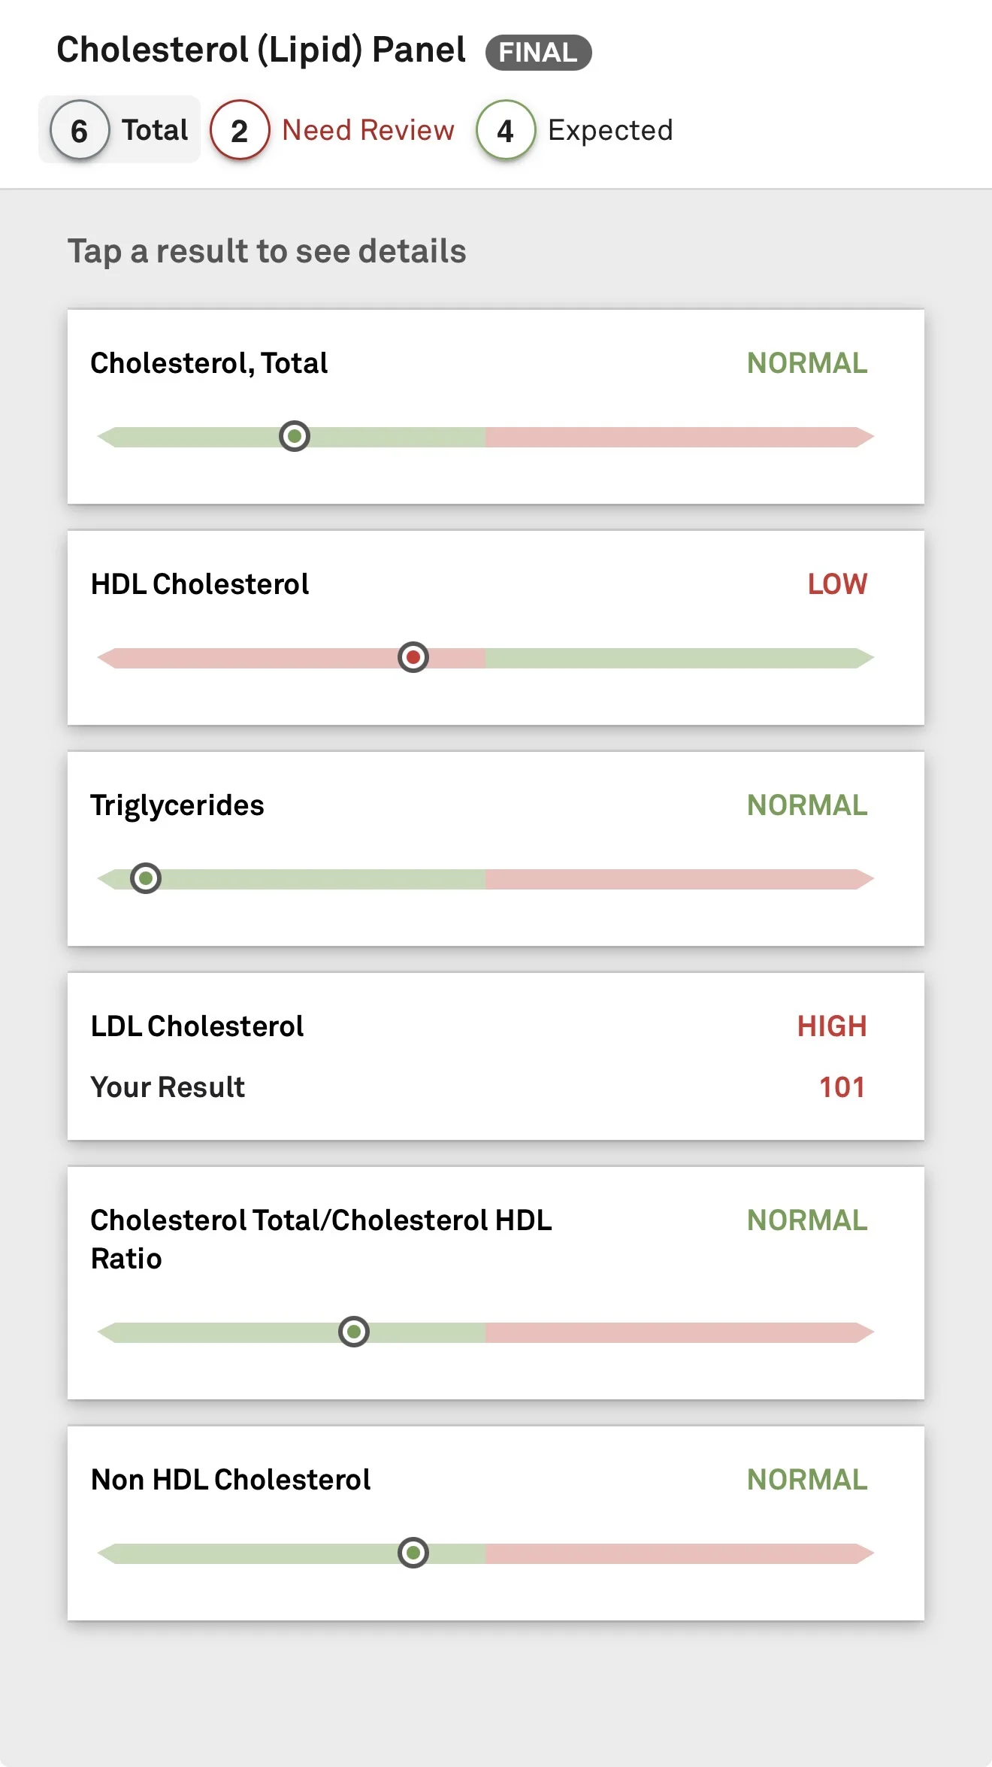Open Non HDL Cholesterol details
The image size is (992, 1767).
[496, 1523]
